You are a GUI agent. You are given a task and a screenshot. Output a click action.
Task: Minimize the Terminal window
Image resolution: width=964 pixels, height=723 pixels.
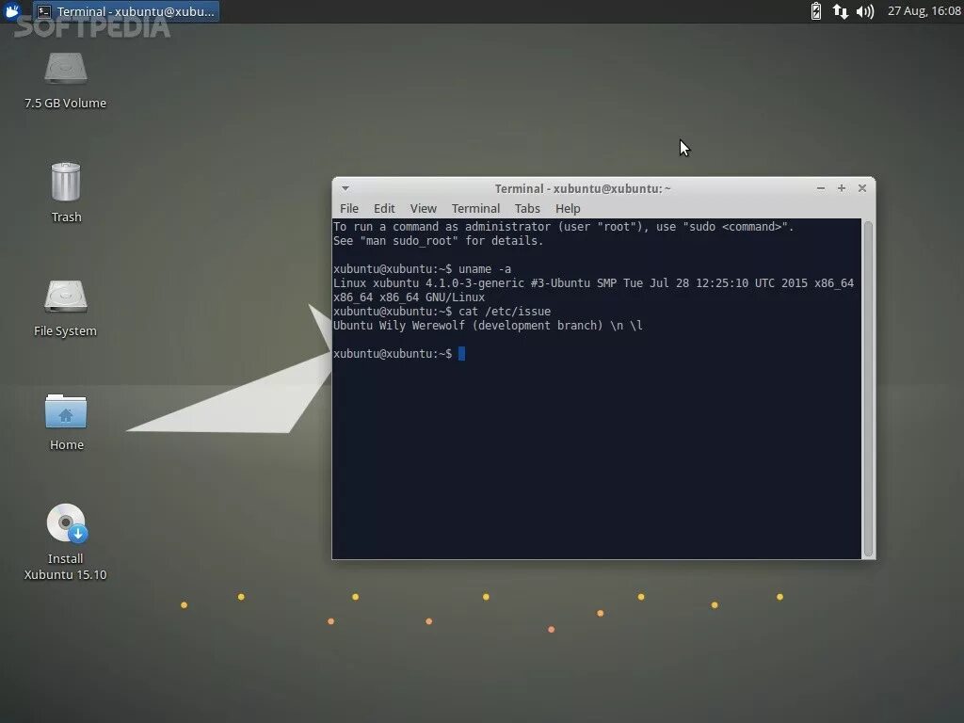coord(821,188)
